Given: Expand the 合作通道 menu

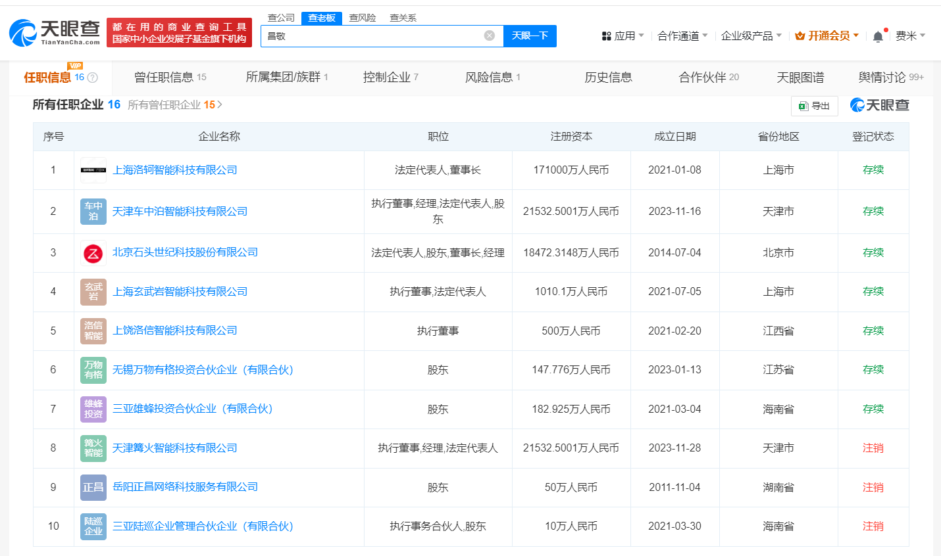Looking at the screenshot, I should click(682, 35).
